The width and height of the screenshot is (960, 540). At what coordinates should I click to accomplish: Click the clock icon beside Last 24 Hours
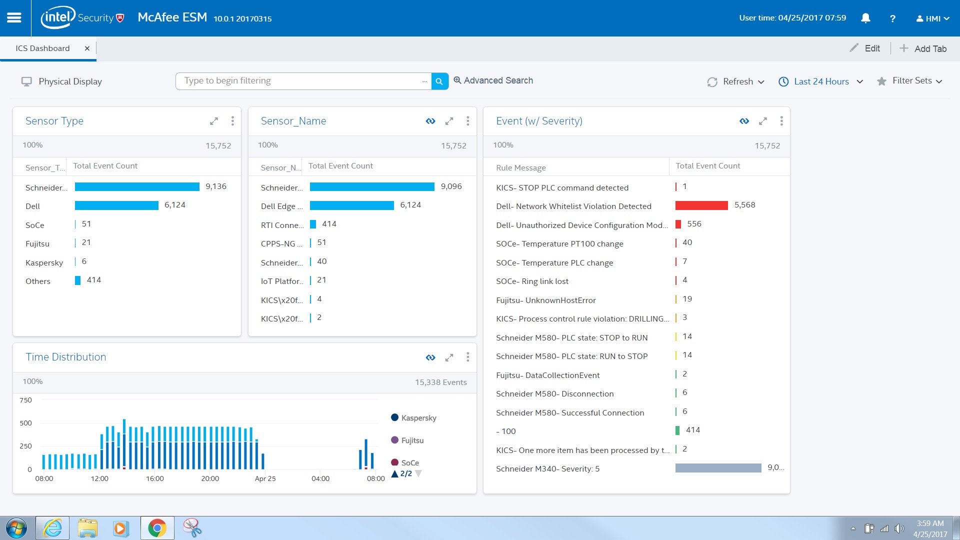(783, 81)
